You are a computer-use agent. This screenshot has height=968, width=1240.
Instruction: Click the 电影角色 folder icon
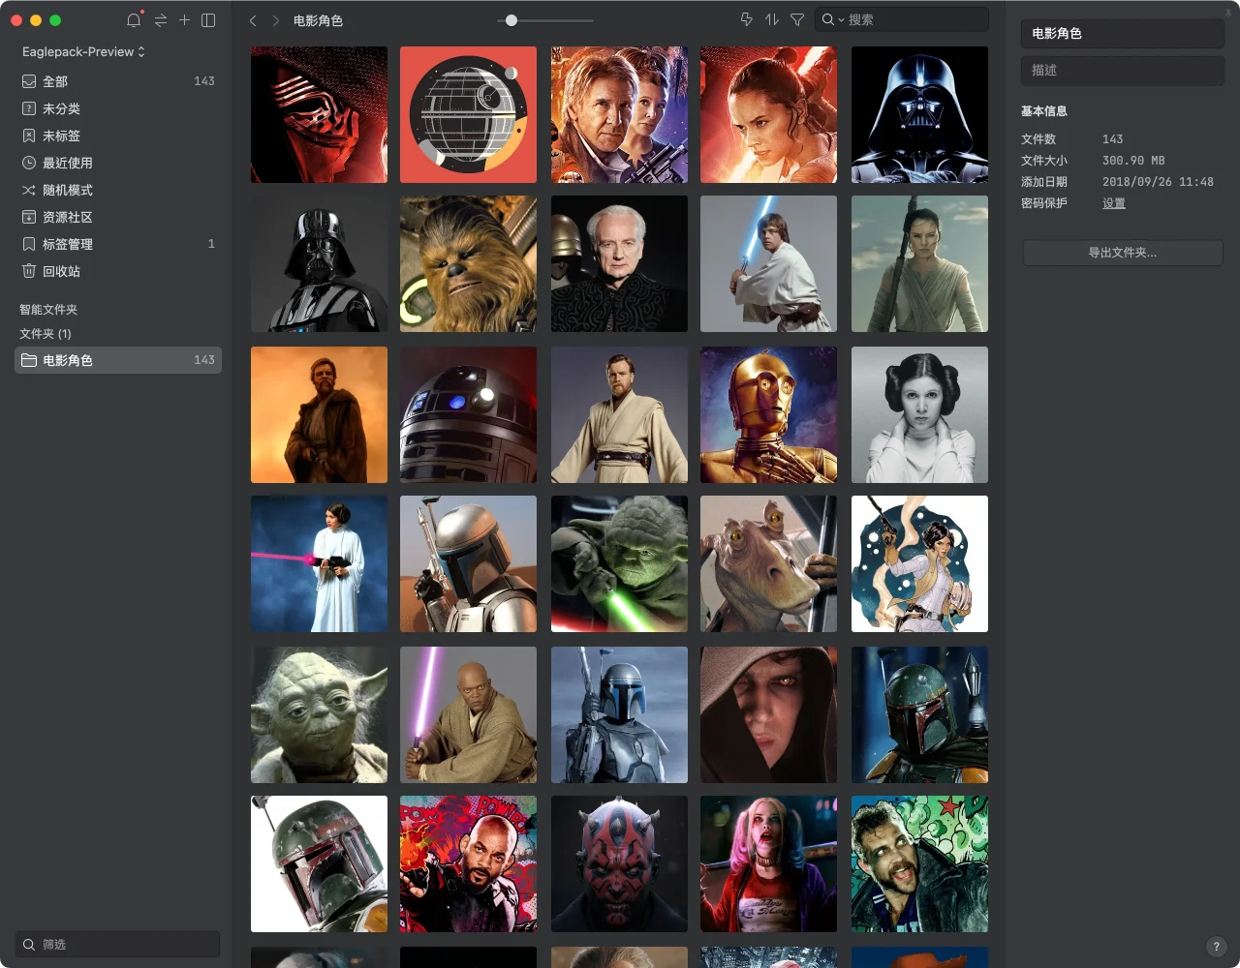(x=29, y=360)
